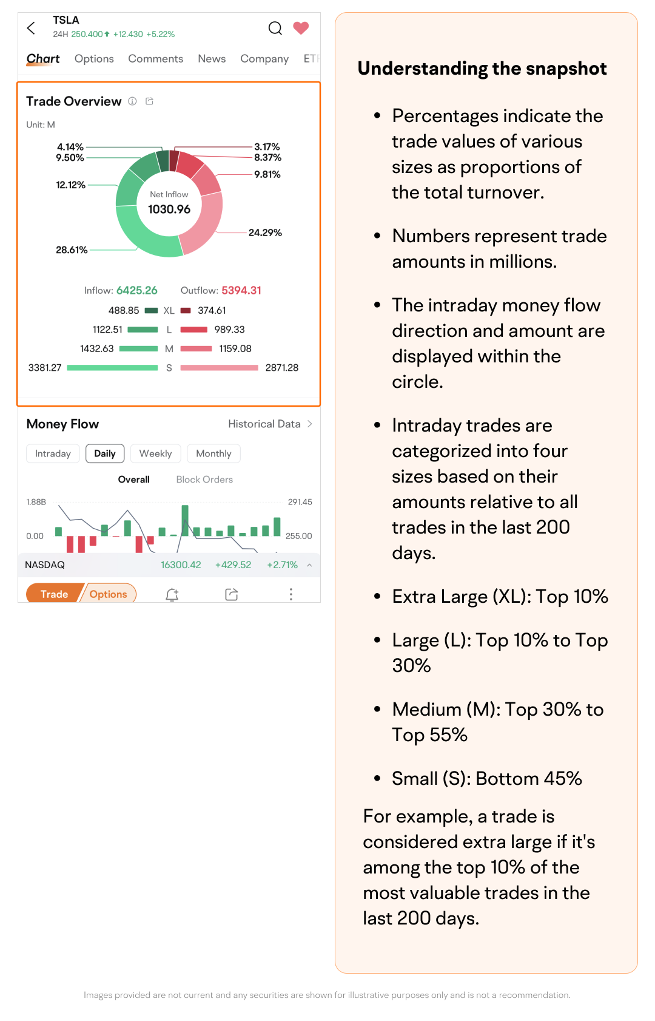Open price alert bell icon
Screen dimensions: 655x1021
[172, 594]
